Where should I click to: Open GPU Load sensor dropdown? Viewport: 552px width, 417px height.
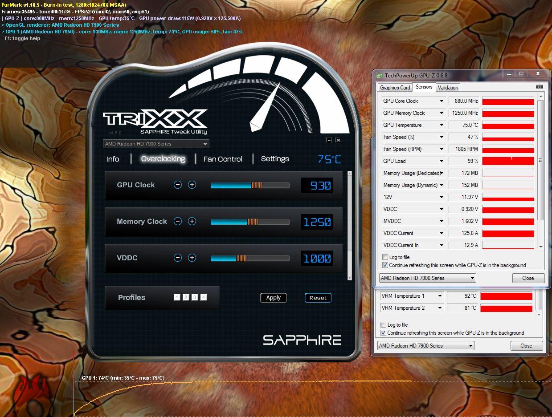442,161
